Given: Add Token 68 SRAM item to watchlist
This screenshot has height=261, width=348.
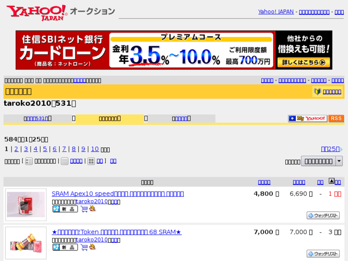Looking at the screenshot, I should pos(323,254).
